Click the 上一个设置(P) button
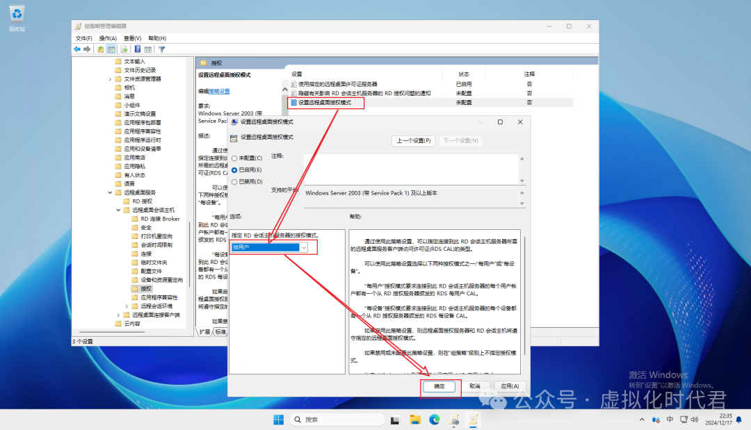Screen dimensions: 751x430 (x=414, y=140)
